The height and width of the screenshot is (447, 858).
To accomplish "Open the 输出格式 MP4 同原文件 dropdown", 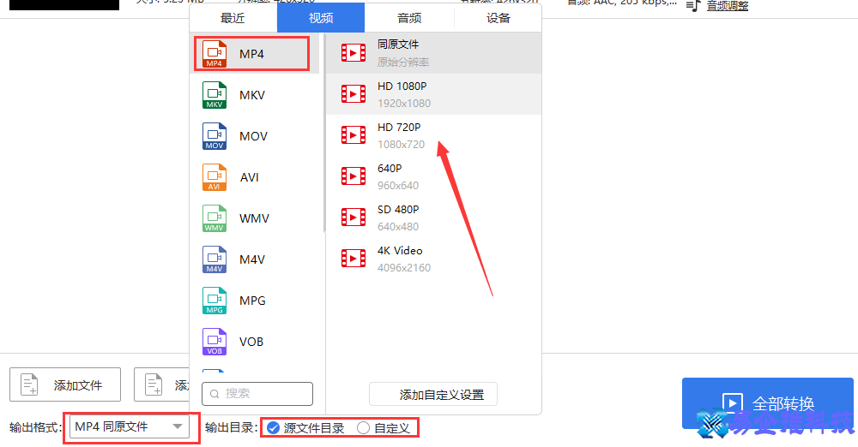I will click(130, 426).
